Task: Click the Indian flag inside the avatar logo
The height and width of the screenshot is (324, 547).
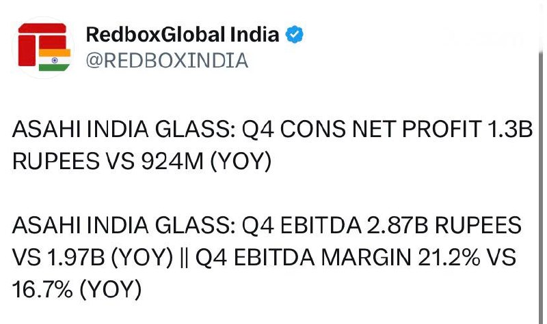Action: [55, 60]
